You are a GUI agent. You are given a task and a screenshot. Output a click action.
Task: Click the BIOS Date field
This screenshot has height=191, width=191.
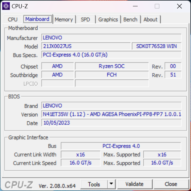(111, 123)
